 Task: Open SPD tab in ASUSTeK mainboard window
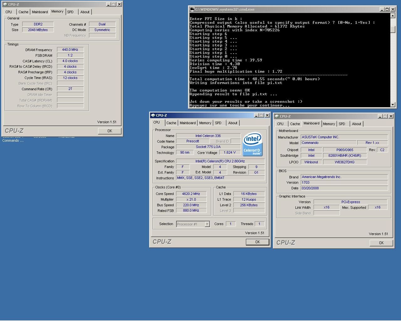pos(342,124)
